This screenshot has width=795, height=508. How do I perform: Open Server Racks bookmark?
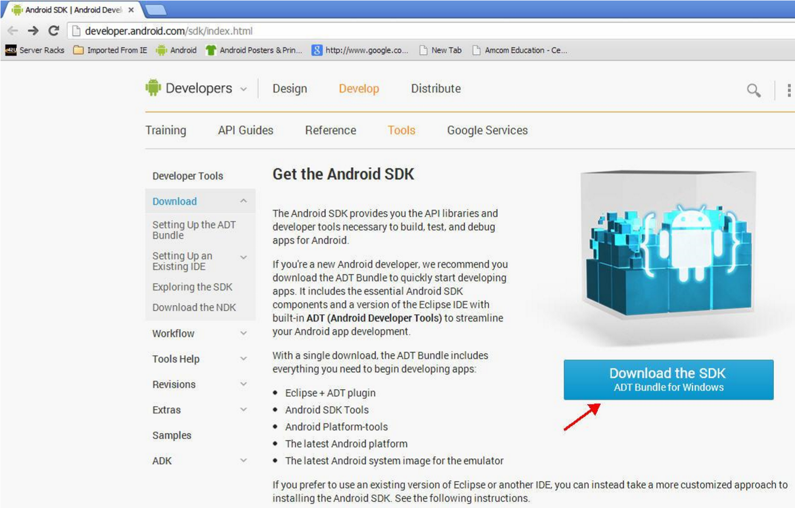(35, 50)
